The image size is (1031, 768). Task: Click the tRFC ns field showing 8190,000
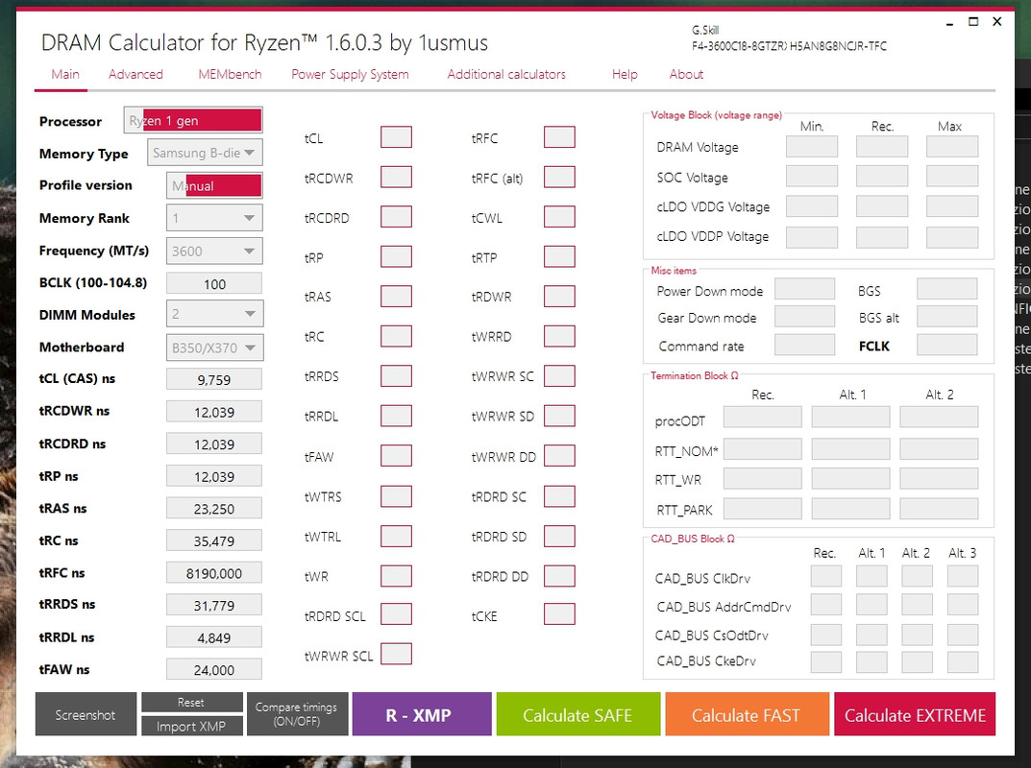coord(214,573)
